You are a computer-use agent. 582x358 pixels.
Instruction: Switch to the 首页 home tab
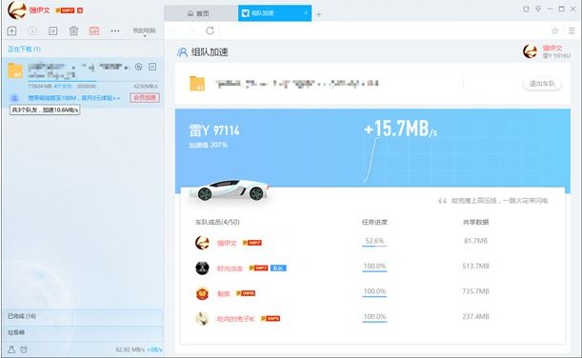198,13
